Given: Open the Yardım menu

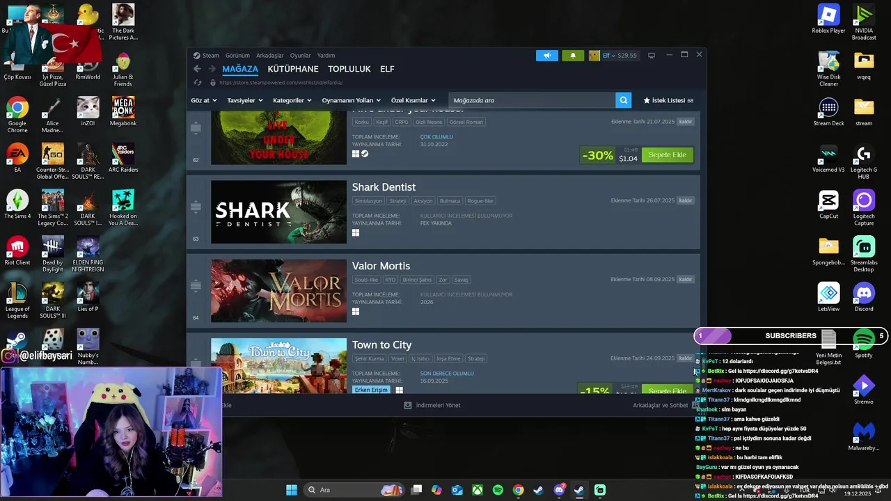Looking at the screenshot, I should [326, 56].
